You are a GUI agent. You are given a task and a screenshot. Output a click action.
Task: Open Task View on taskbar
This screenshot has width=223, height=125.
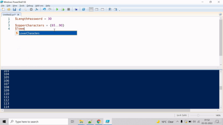point(72,122)
